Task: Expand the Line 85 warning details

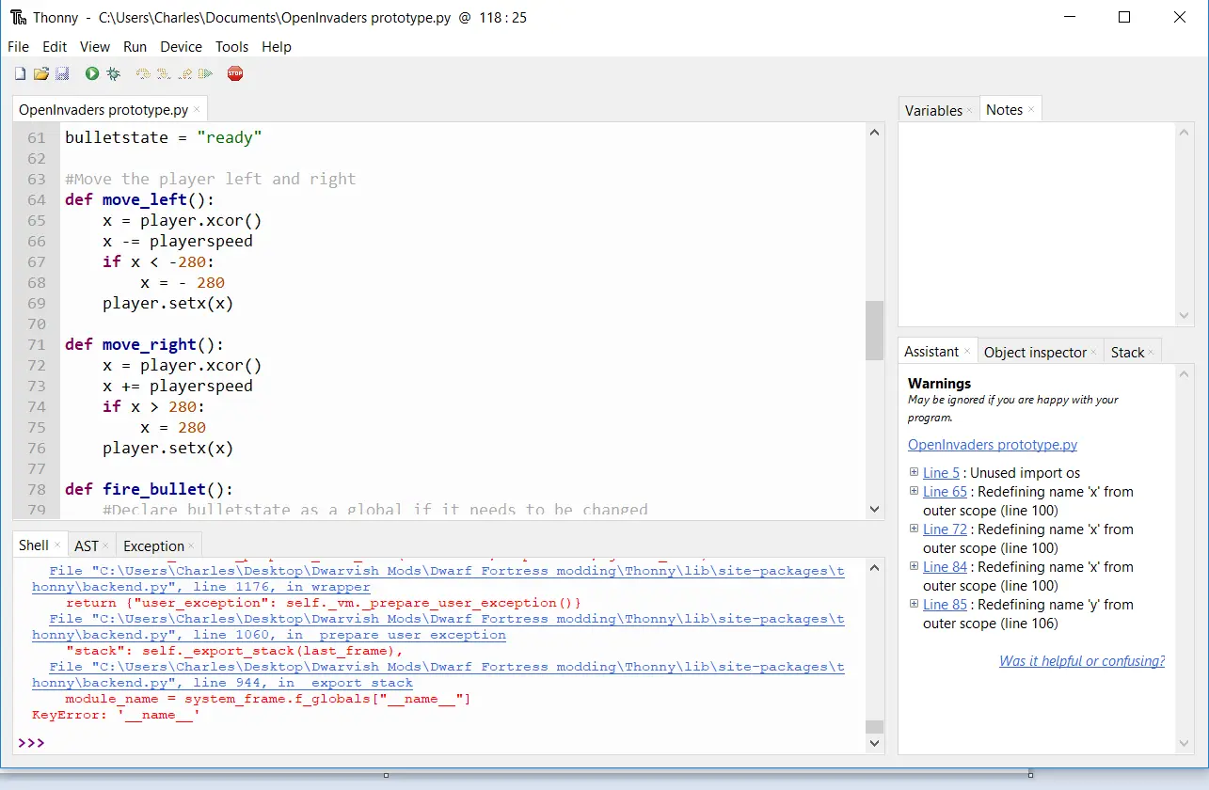Action: tap(914, 604)
